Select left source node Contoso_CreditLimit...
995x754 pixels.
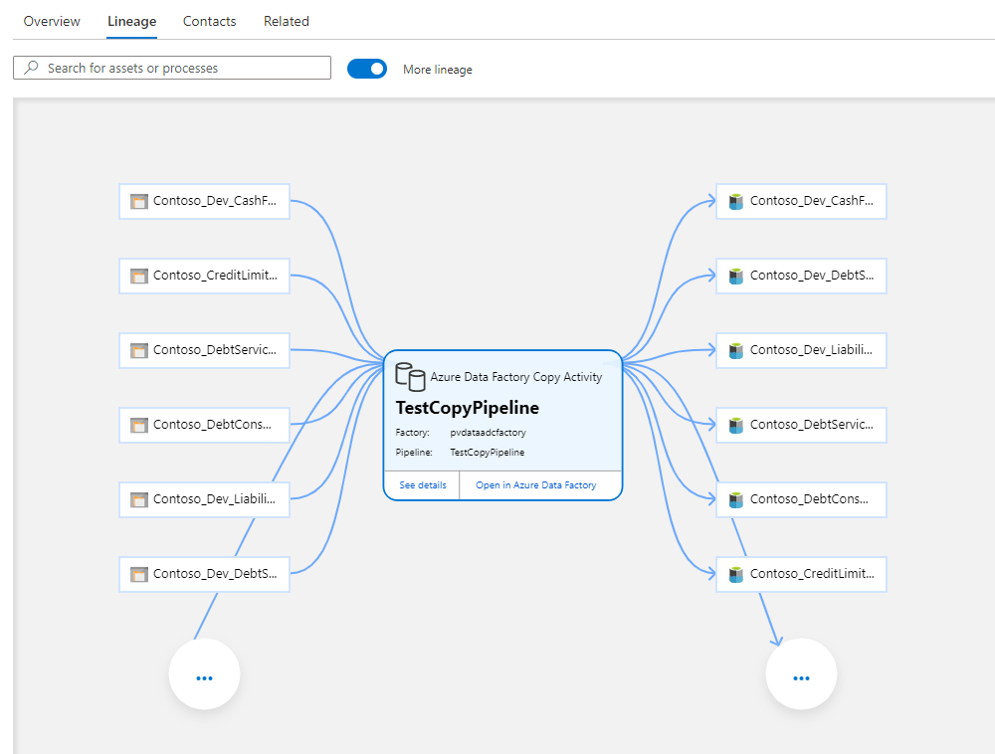204,276
